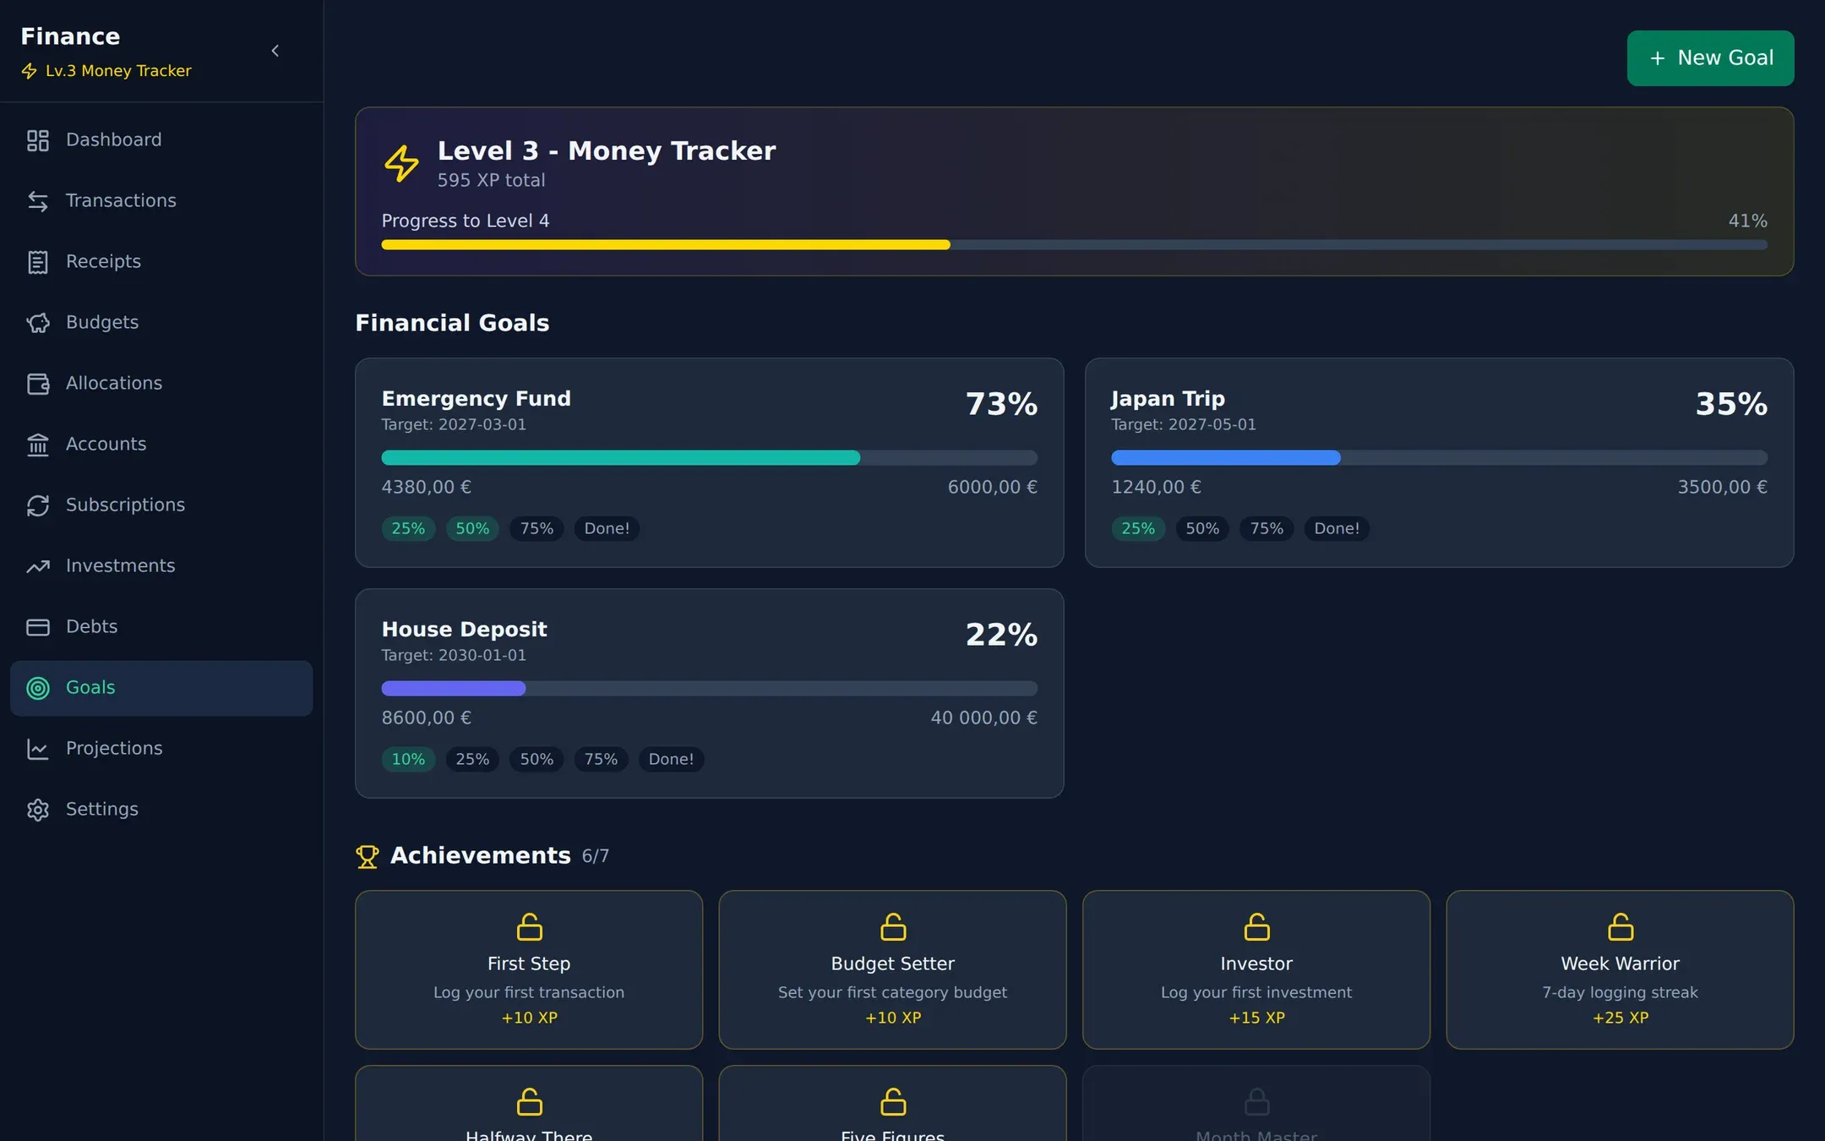Click the padlock icon on Halfway There
Screen dimensions: 1825x1141
pos(529,1101)
